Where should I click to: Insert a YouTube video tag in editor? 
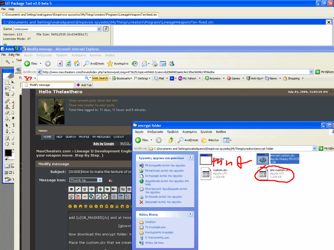point(78,196)
